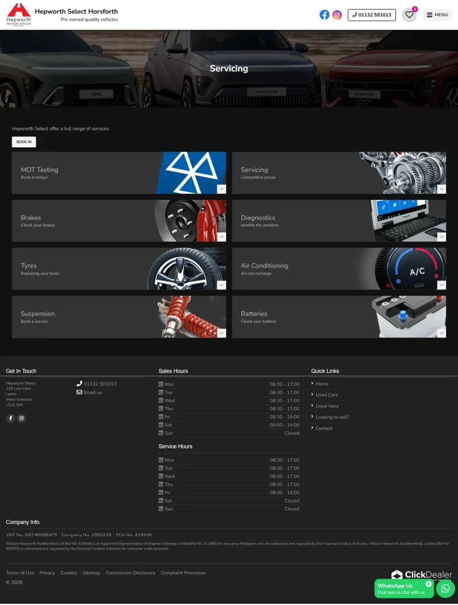Click the ClickDealer logo in footer
Viewport: 458px width, 605px height.
[421, 575]
